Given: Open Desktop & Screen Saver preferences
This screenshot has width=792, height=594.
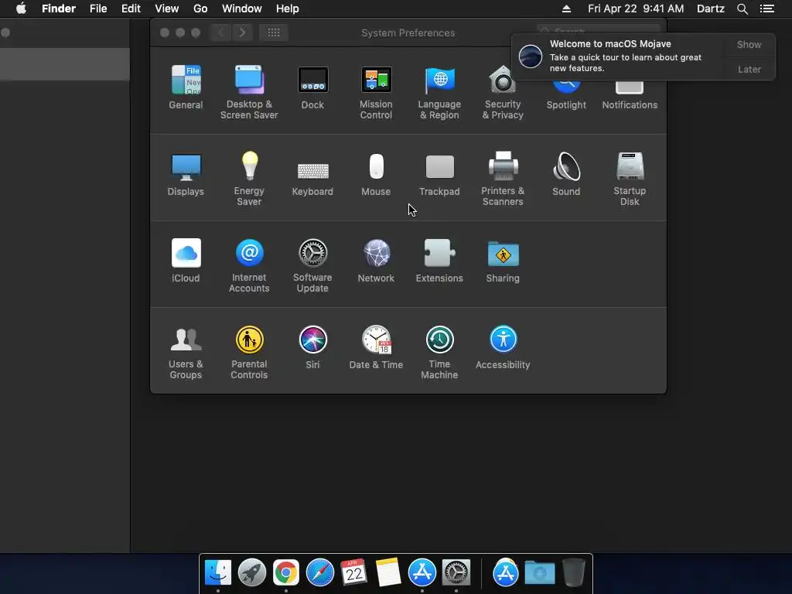Looking at the screenshot, I should [x=249, y=92].
